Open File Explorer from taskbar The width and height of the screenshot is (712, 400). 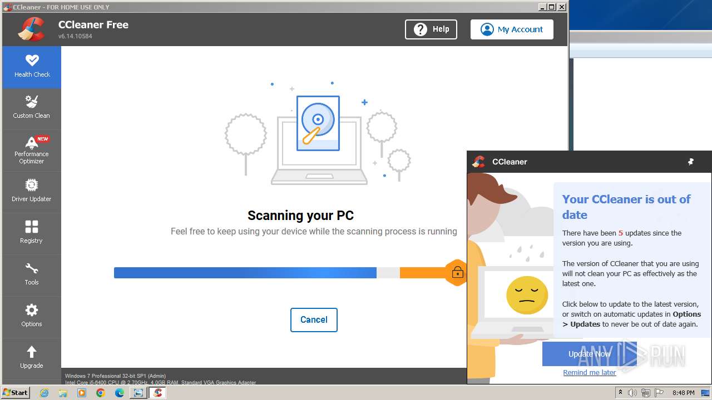point(63,393)
